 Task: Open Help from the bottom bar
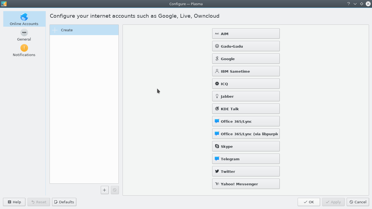(14, 202)
